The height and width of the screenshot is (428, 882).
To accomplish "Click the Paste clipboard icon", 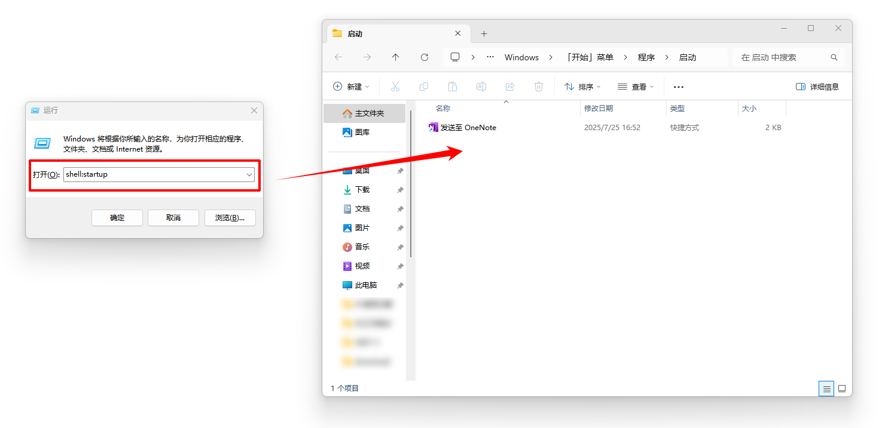I will click(x=453, y=87).
